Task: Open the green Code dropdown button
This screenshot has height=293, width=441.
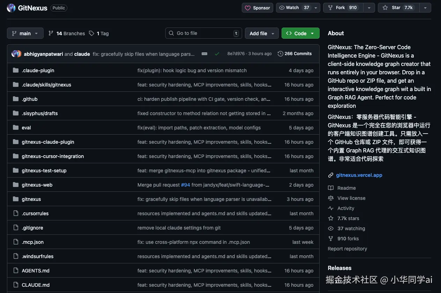Action: [x=300, y=33]
